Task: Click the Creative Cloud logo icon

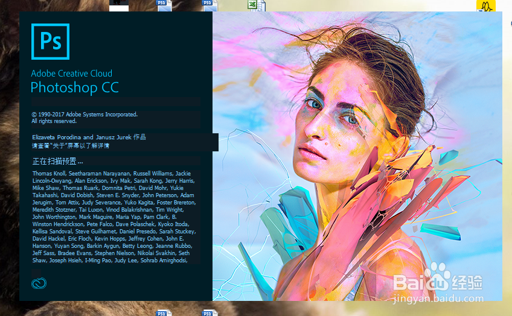Action: click(39, 283)
